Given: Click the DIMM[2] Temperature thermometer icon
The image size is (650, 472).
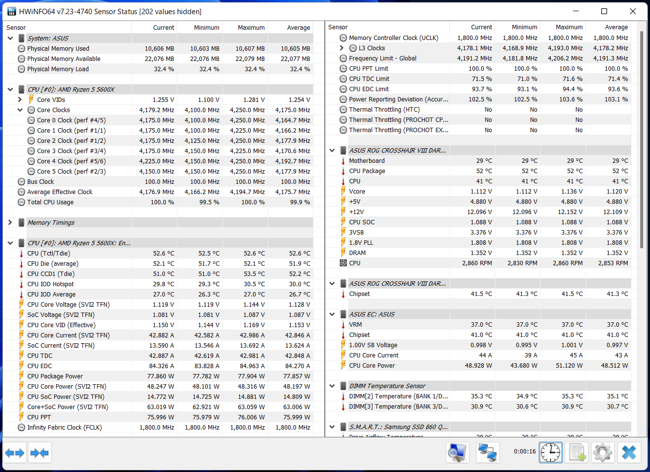Looking at the screenshot, I should click(x=343, y=396).
